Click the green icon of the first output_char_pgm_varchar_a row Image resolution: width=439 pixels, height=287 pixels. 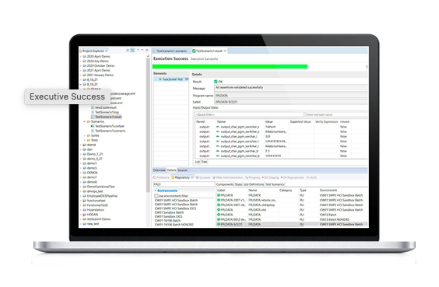[x=218, y=127]
